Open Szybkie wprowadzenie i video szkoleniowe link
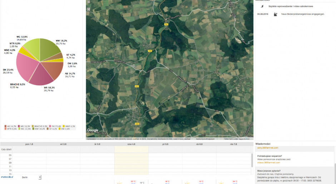Screen dimensions: 336x184 pos(291,6)
